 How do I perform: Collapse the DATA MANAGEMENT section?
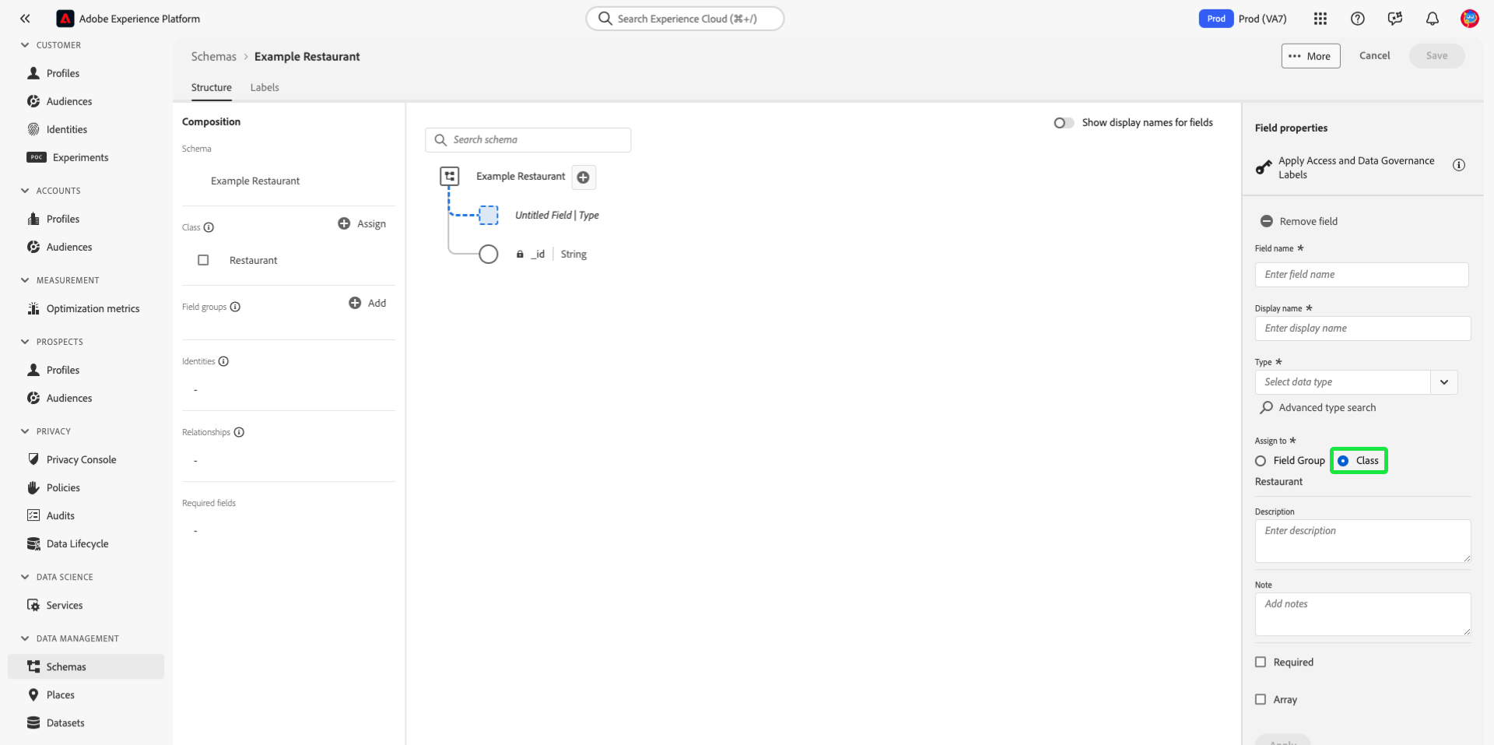pyautogui.click(x=25, y=638)
